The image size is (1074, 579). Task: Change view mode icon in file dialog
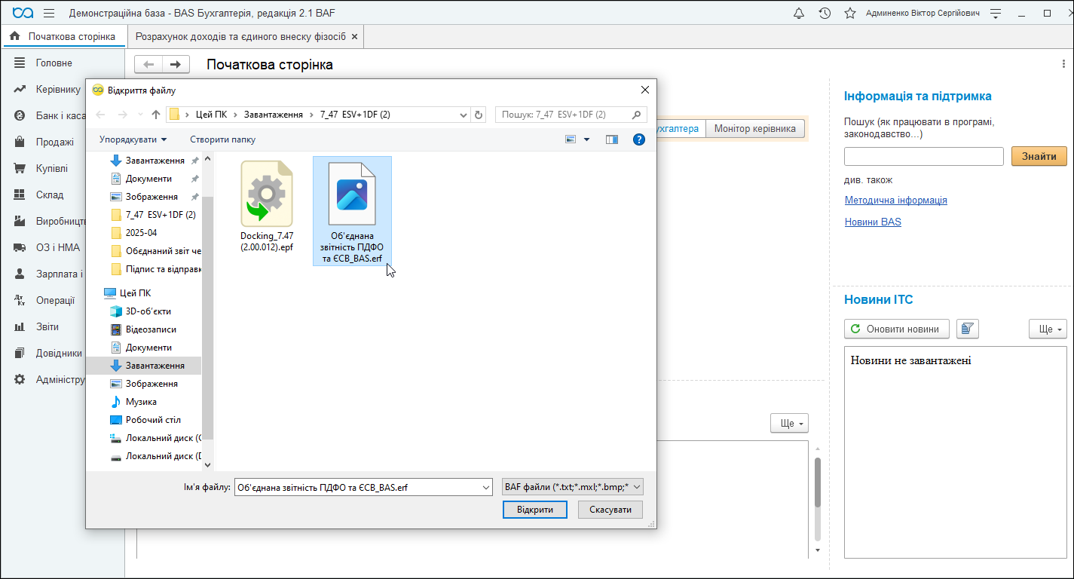pos(571,139)
